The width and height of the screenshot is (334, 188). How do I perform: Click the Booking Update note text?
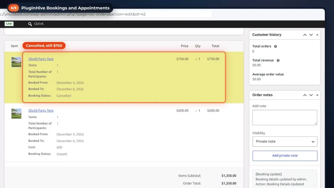point(281,179)
